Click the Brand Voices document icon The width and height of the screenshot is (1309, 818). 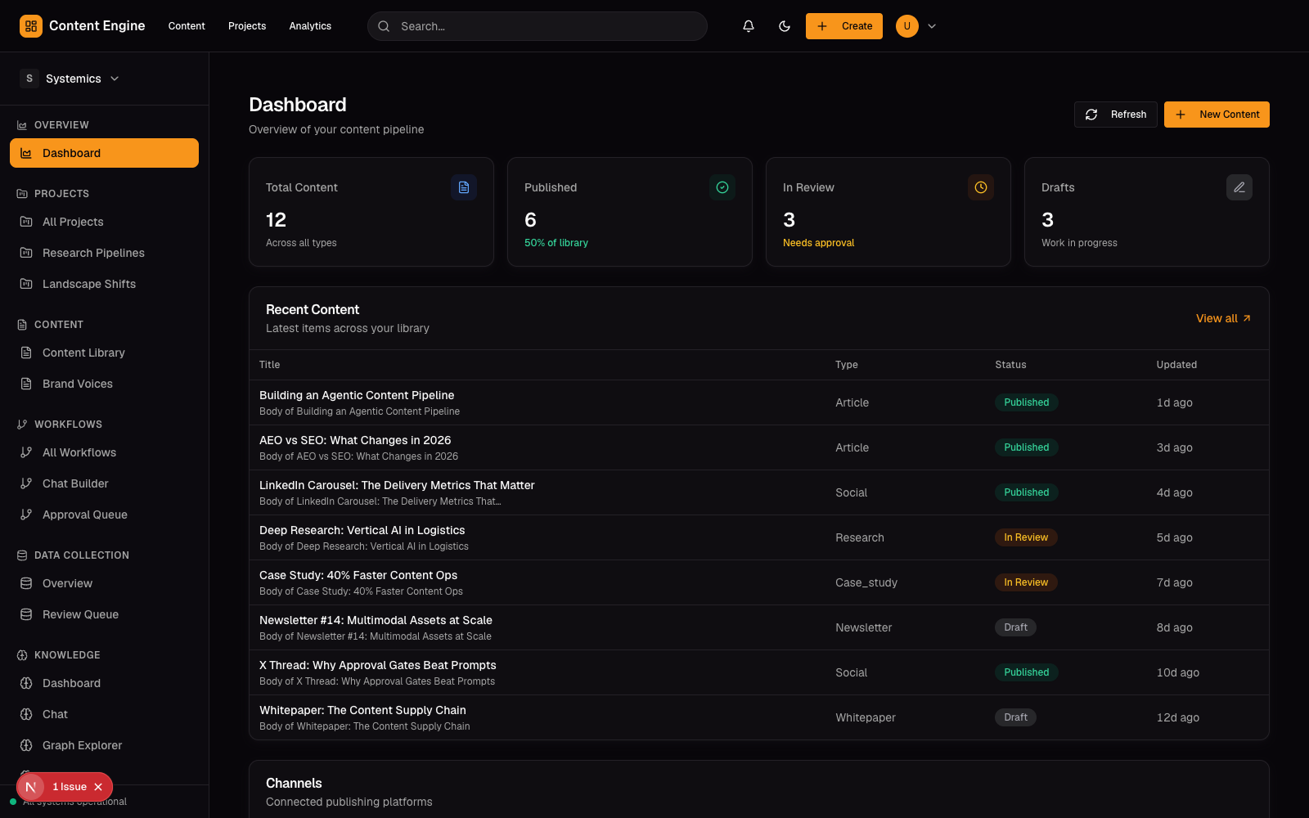click(26, 384)
